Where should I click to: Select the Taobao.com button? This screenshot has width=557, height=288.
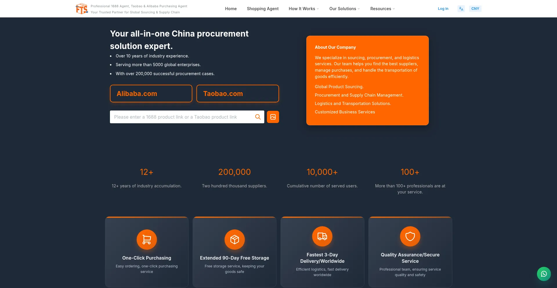click(x=238, y=94)
